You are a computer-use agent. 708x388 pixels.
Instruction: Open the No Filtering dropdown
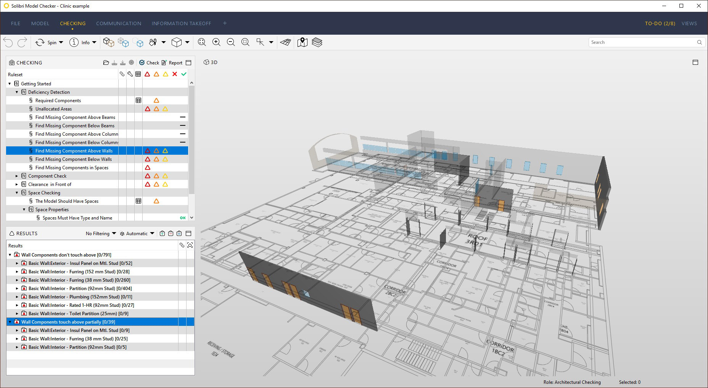coord(101,234)
